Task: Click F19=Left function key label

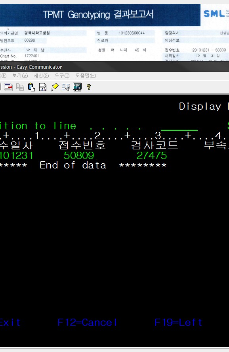Action: (178, 323)
